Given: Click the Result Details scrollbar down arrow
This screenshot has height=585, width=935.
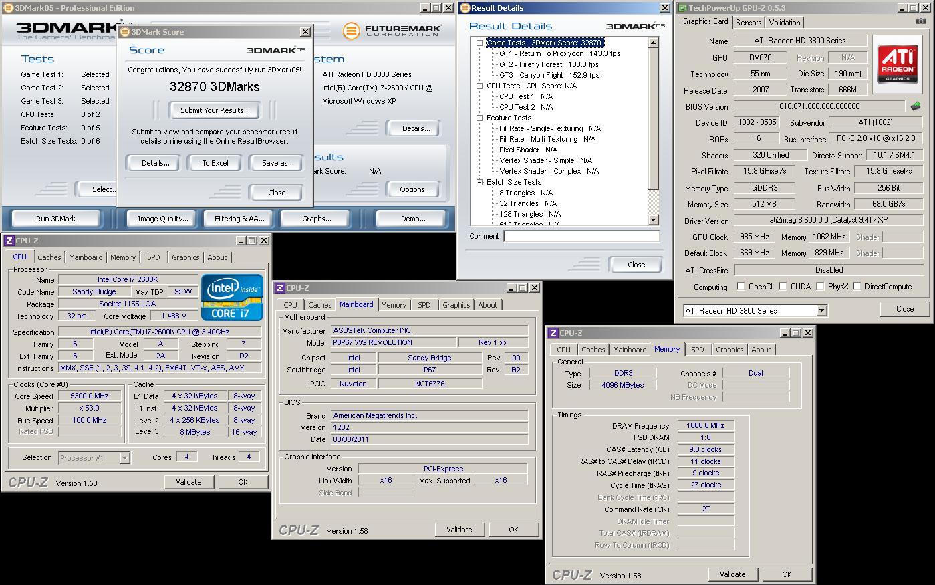Looking at the screenshot, I should (653, 220).
